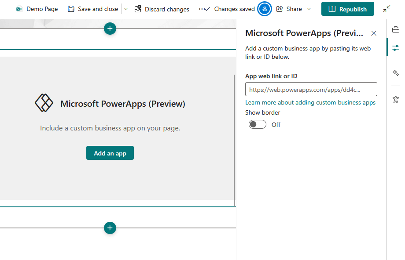
Task: Select the properties sliders icon in the side rail
Action: (395, 48)
